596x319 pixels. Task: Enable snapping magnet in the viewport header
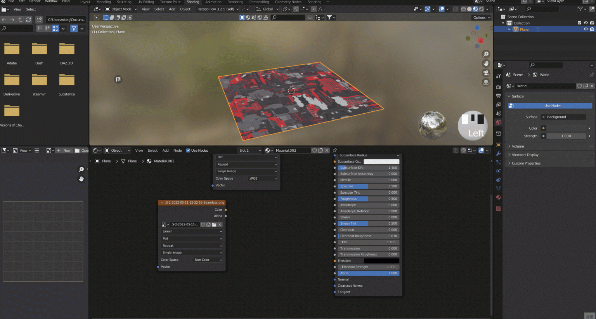coord(295,9)
